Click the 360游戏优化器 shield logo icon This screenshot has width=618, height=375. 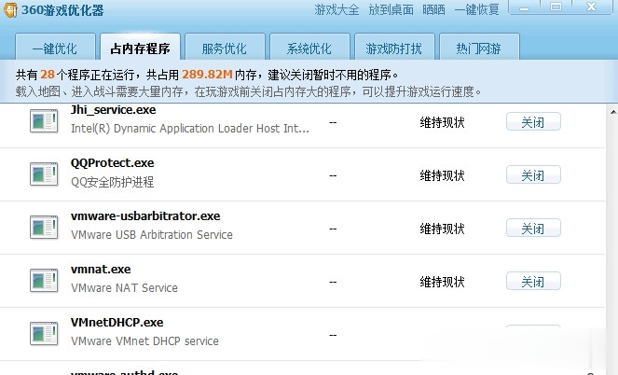pyautogui.click(x=10, y=9)
